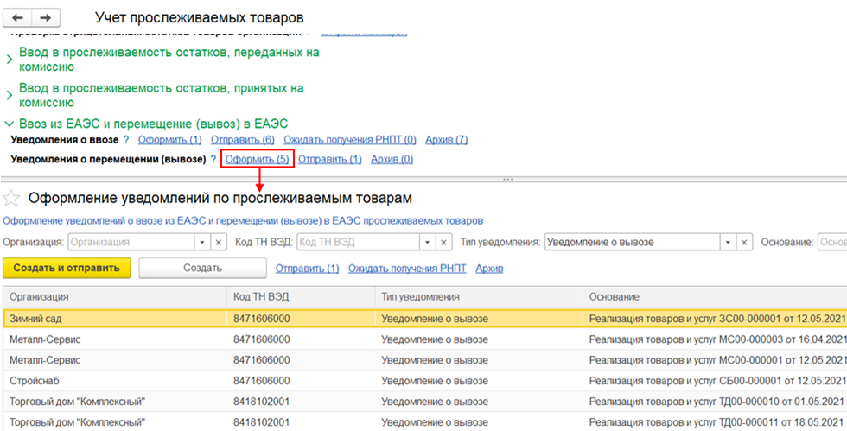Click the Создать и отправить button
The image size is (847, 431).
67,268
